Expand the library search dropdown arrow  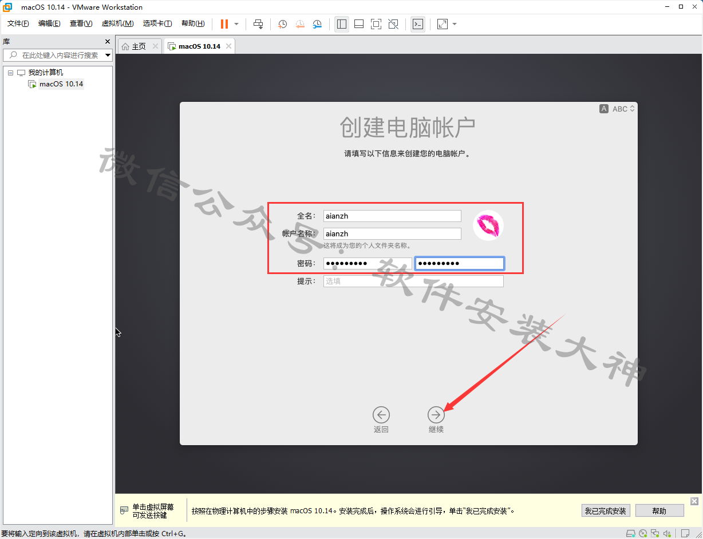point(108,56)
